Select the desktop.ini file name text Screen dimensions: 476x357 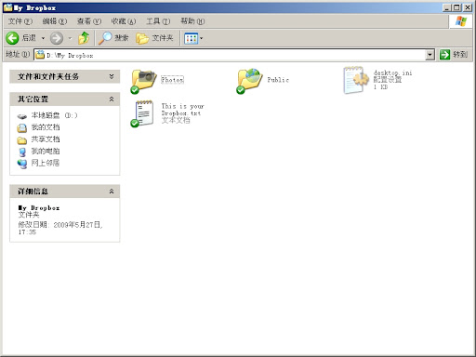point(392,73)
